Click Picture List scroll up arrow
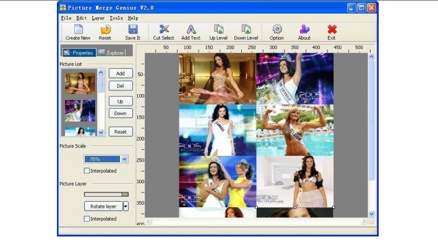 coord(101,72)
